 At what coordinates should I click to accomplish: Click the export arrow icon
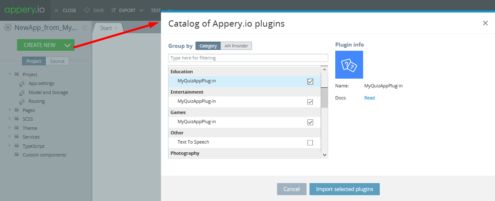pos(113,10)
